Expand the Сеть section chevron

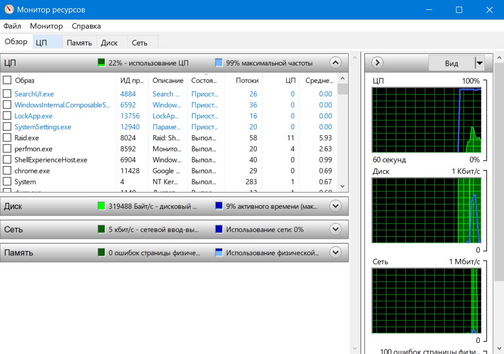coord(335,229)
